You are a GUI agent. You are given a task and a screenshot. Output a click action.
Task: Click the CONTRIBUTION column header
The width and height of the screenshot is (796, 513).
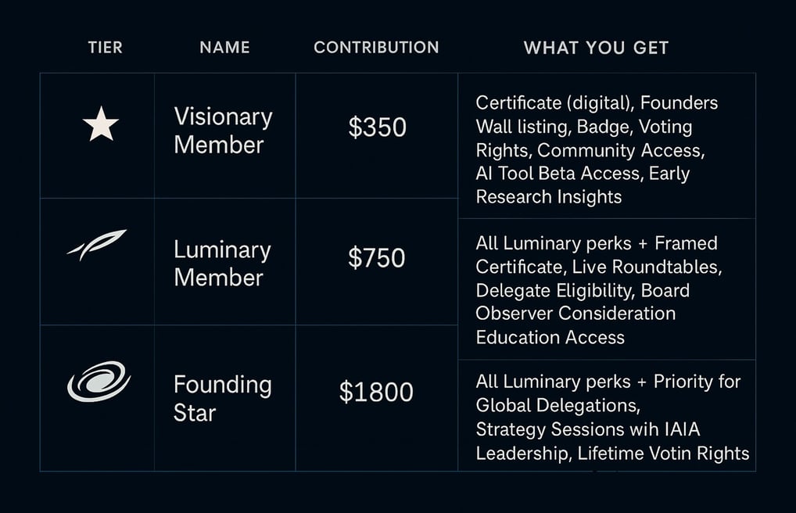click(x=376, y=47)
